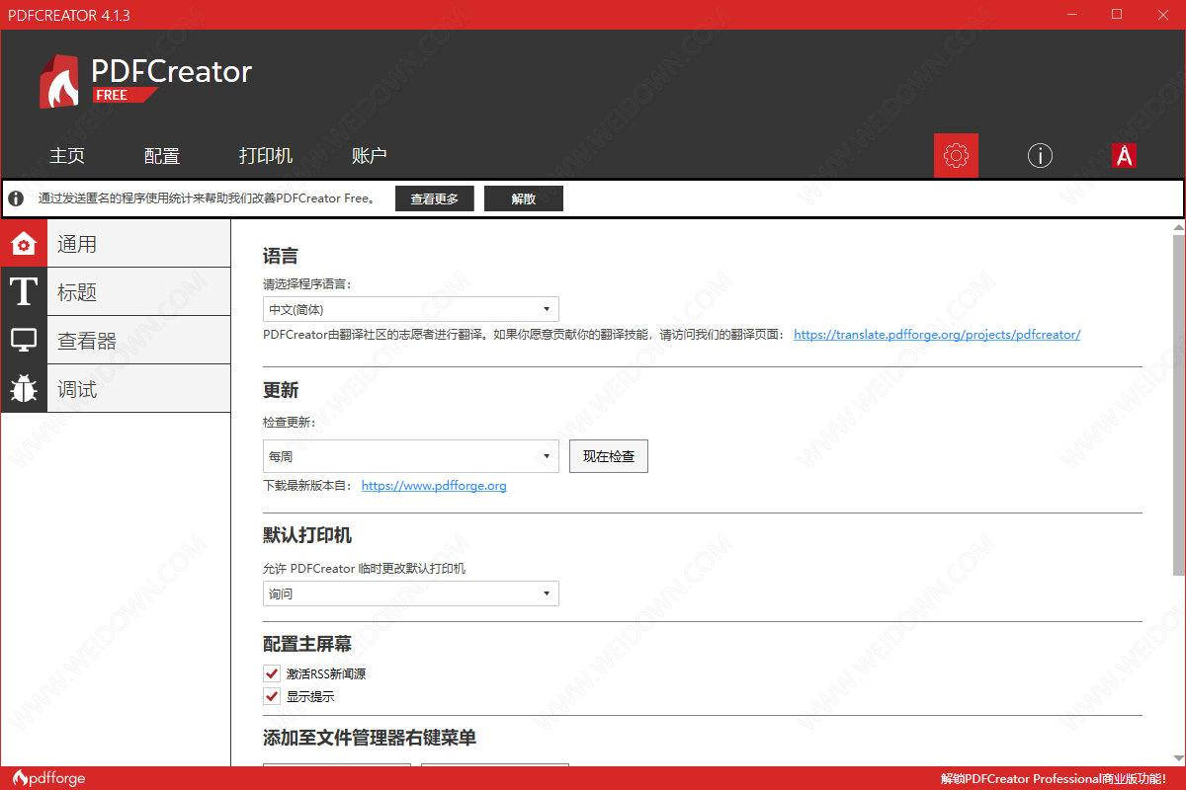Switch to the 打印机 tab
1186x790 pixels.
click(x=266, y=156)
